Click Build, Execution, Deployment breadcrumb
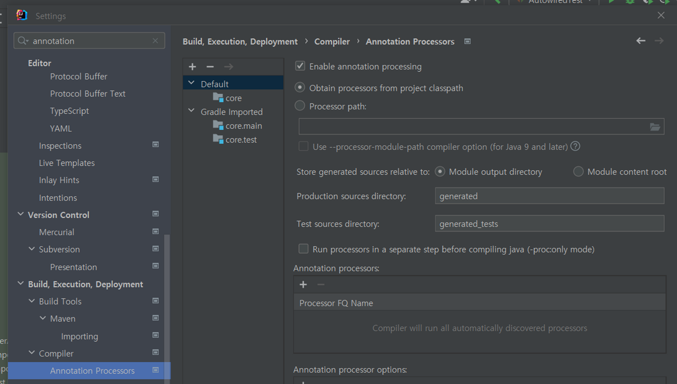The width and height of the screenshot is (677, 384). pyautogui.click(x=240, y=41)
